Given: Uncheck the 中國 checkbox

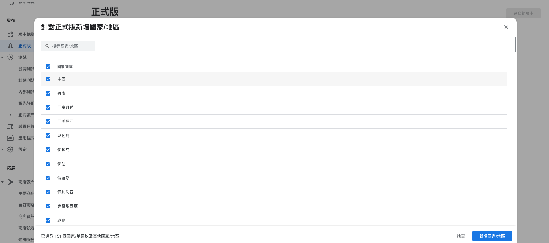Looking at the screenshot, I should [x=48, y=79].
